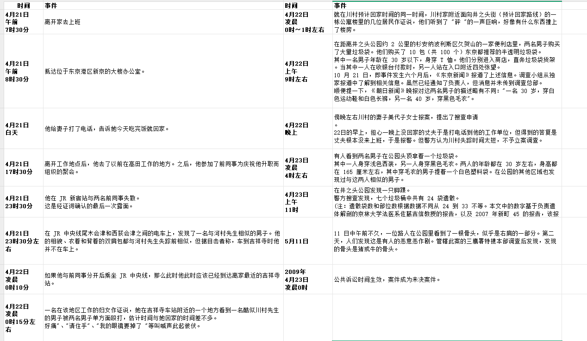Image resolution: width=587 pixels, height=341 pixels.
Task: Click the '4月22日 上午 9时左右' time cell
Action: pyautogui.click(x=307, y=71)
